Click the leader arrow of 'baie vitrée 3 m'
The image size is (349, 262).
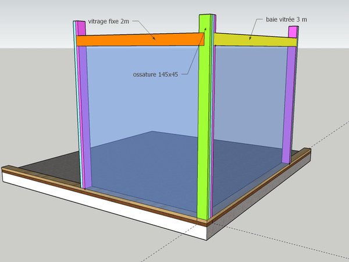[254, 30]
